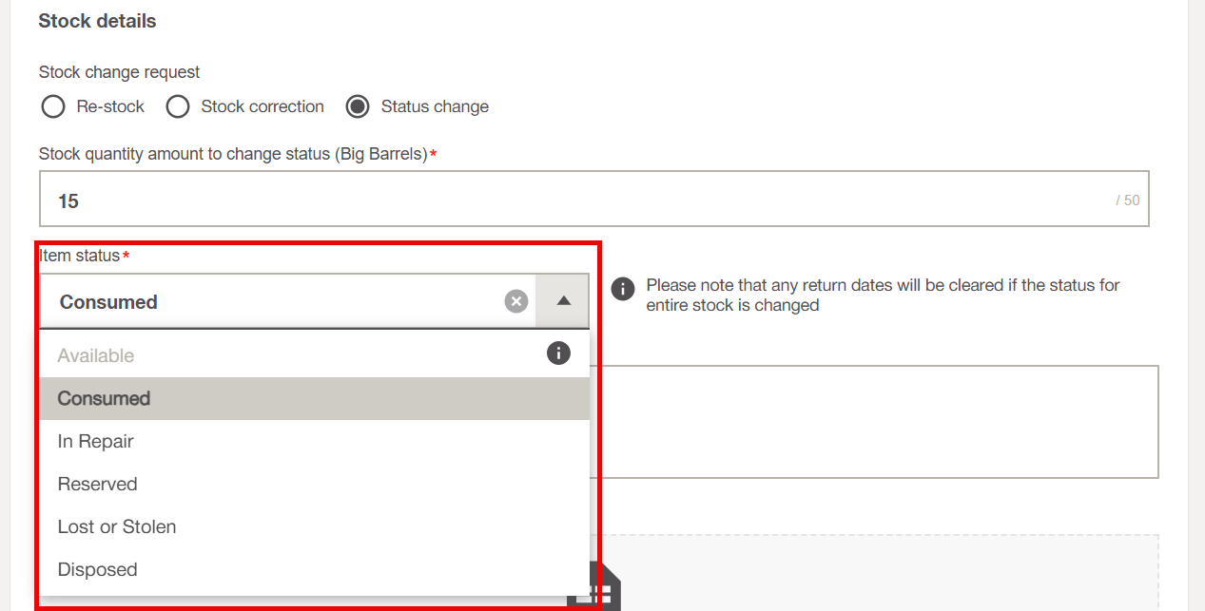
Task: Choose the Stock correction radio option
Action: pyautogui.click(x=178, y=106)
